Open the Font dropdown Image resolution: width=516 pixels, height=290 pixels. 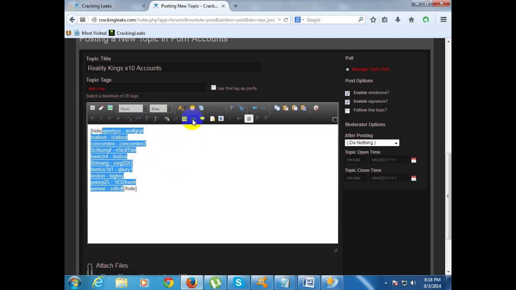click(133, 108)
